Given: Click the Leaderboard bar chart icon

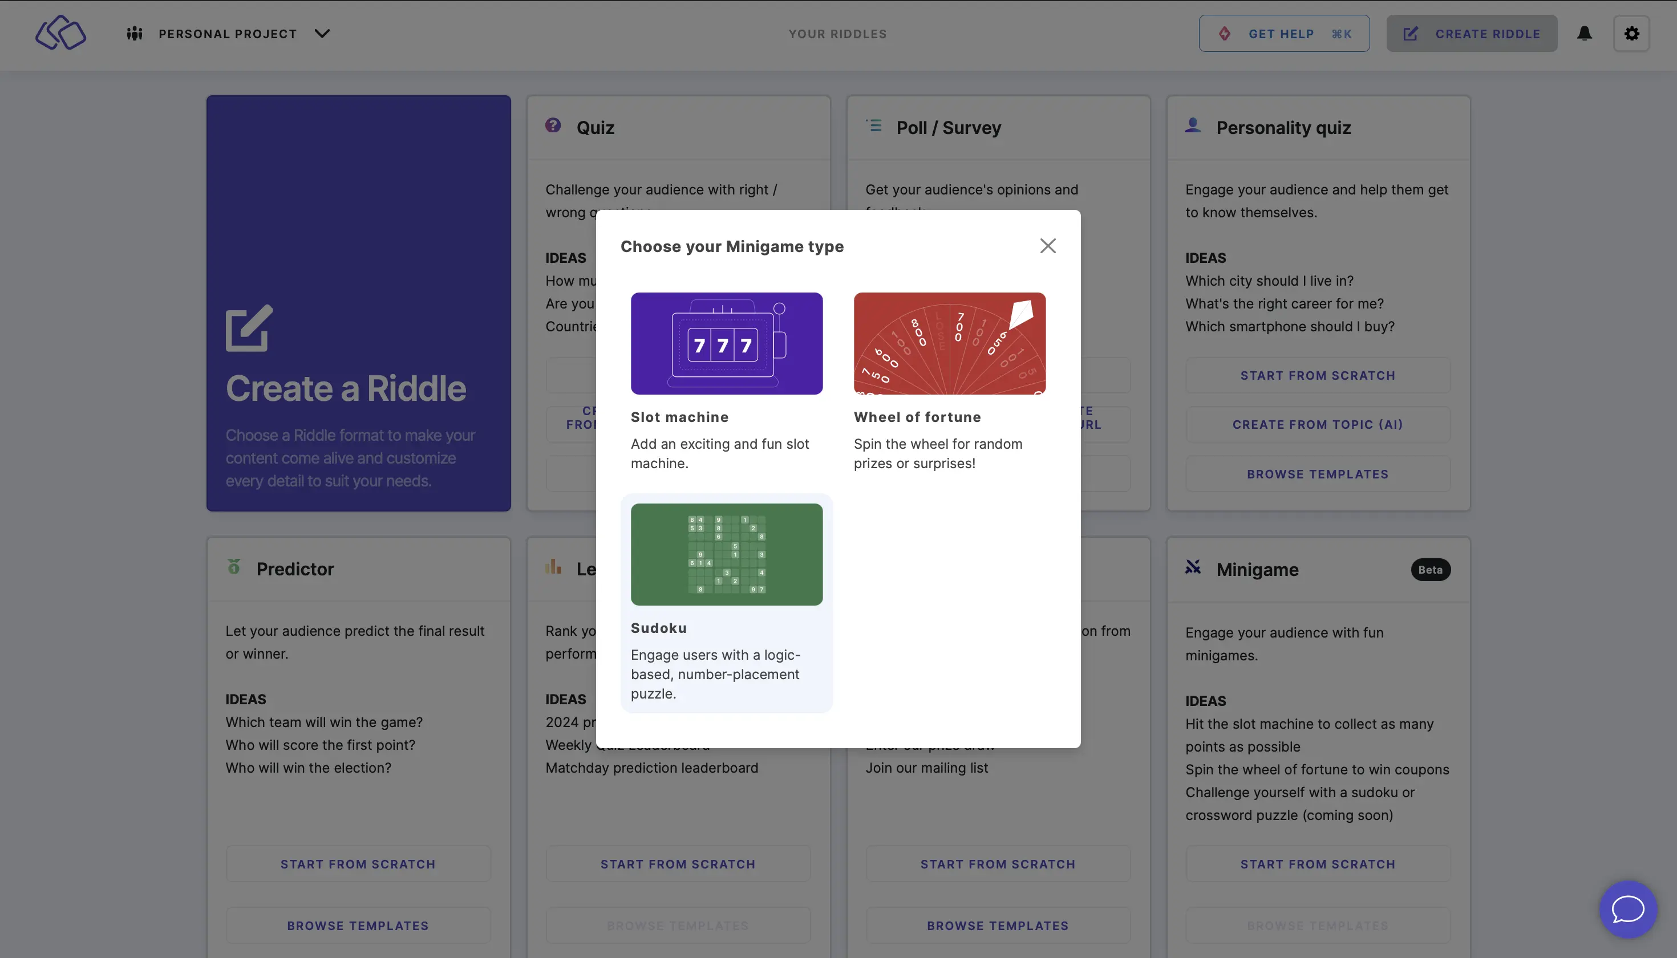Looking at the screenshot, I should (x=553, y=566).
